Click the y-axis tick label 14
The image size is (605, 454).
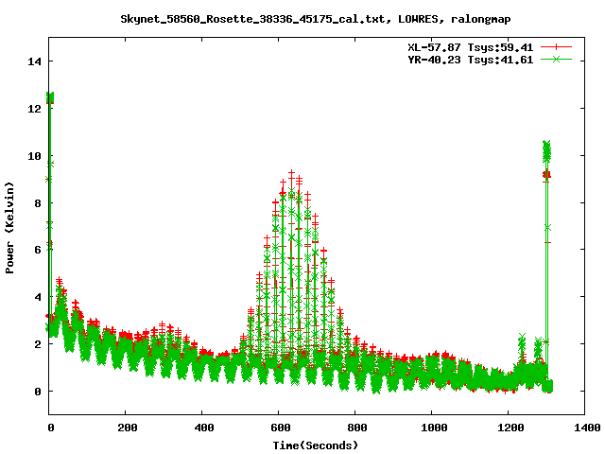34,61
